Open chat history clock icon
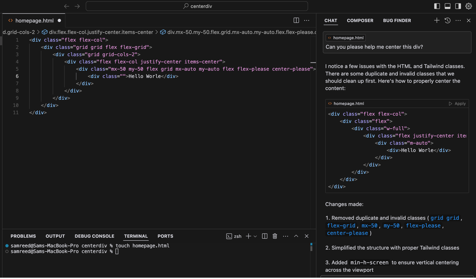 point(447,21)
